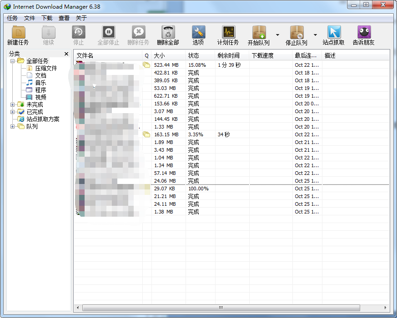The height and width of the screenshot is (318, 397).
Task: Select the row with size 1.38 MB
Action: pos(231,212)
